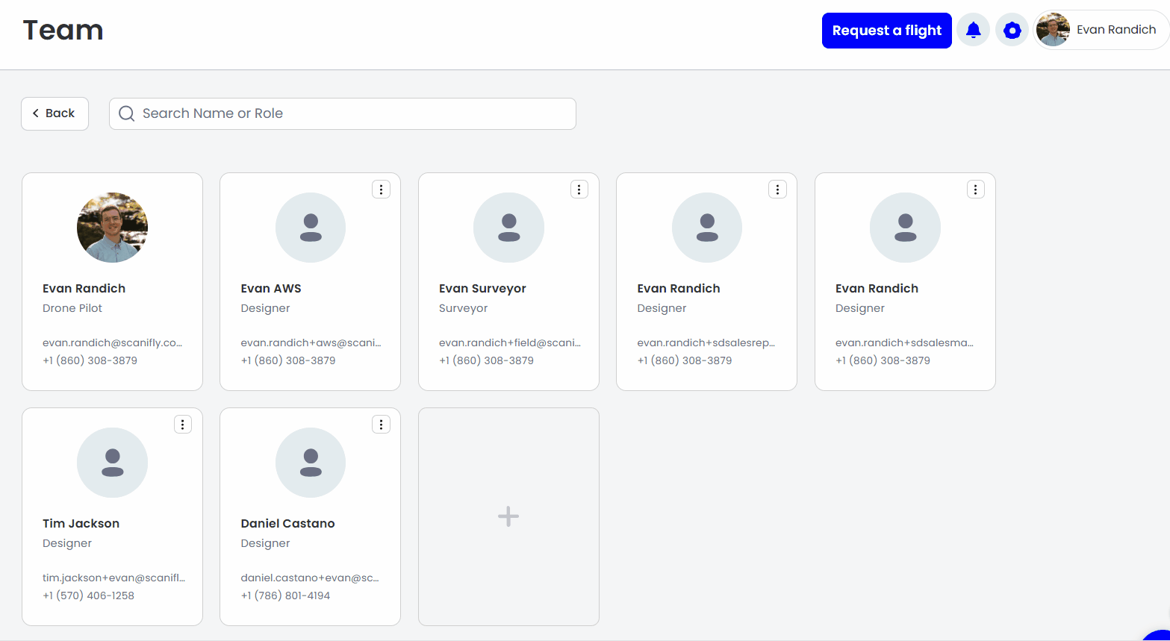Open Evan Randich user profile menu
1170x641 pixels.
pyautogui.click(x=1100, y=31)
